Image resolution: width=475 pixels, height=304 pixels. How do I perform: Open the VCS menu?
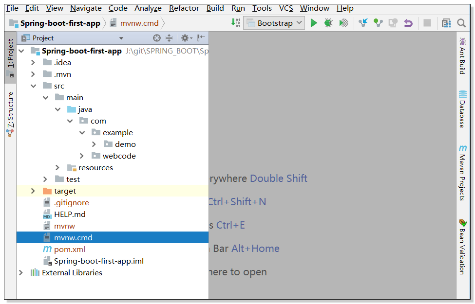(285, 8)
